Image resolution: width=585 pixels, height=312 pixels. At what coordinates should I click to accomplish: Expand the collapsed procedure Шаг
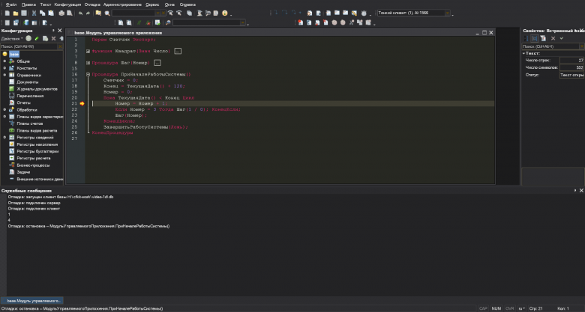[x=88, y=63]
